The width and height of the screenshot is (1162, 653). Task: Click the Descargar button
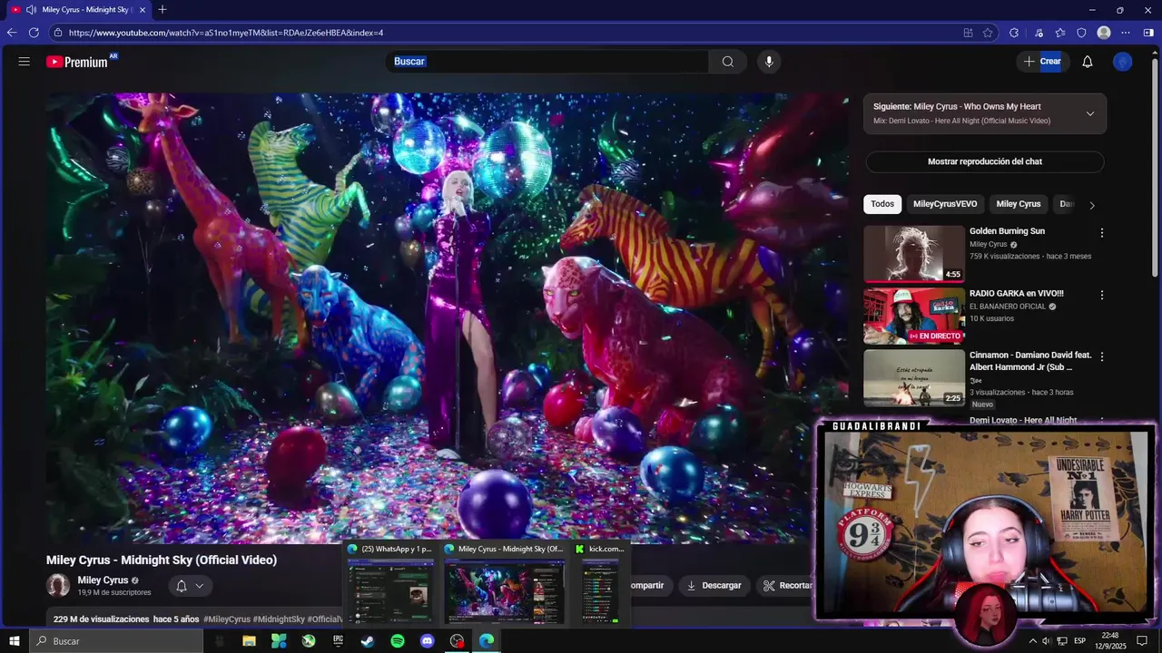714,586
